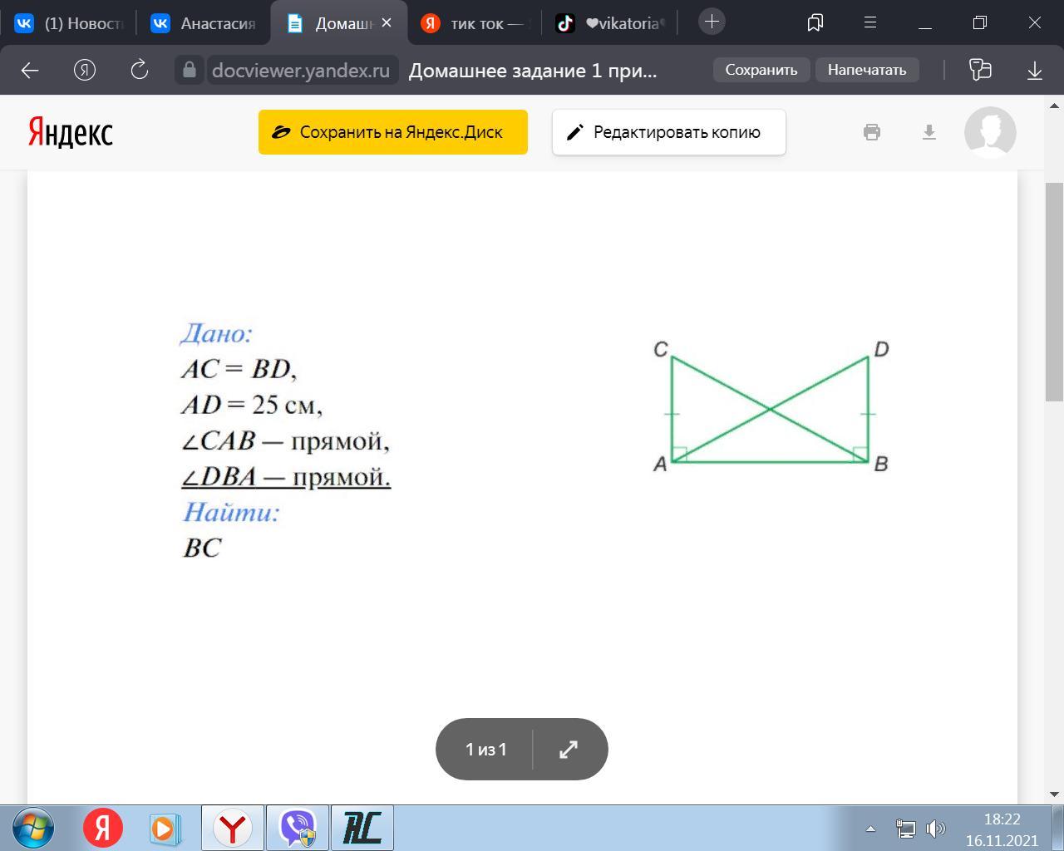1064x851 pixels.
Task: Expand document to fullscreen view
Action: point(569,750)
